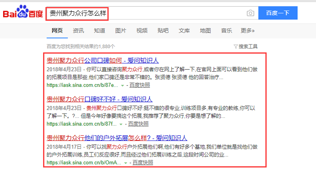
Task: Go to the 文库 tab
Action: point(184,30)
